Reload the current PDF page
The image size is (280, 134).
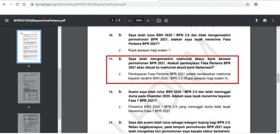[17, 4]
